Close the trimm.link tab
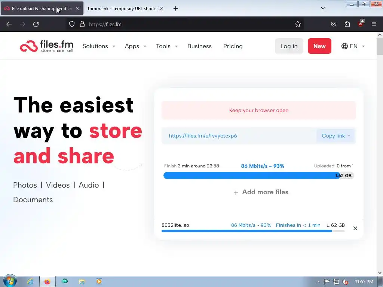 point(162,8)
